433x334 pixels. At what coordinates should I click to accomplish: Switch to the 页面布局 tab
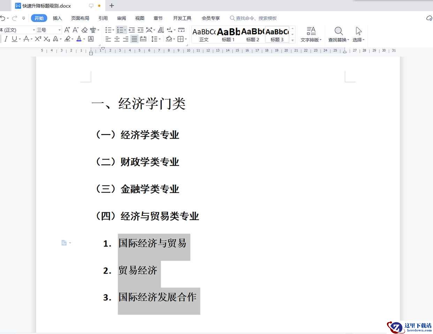[x=80, y=18]
